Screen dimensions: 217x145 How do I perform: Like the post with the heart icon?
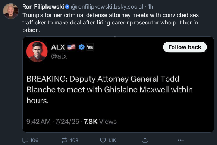(x=103, y=140)
